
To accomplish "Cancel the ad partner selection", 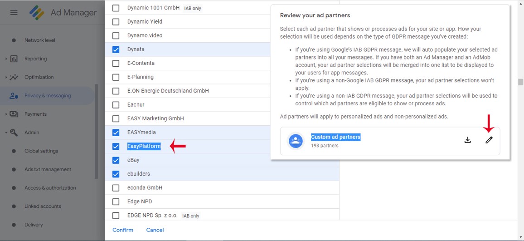I will [x=155, y=230].
